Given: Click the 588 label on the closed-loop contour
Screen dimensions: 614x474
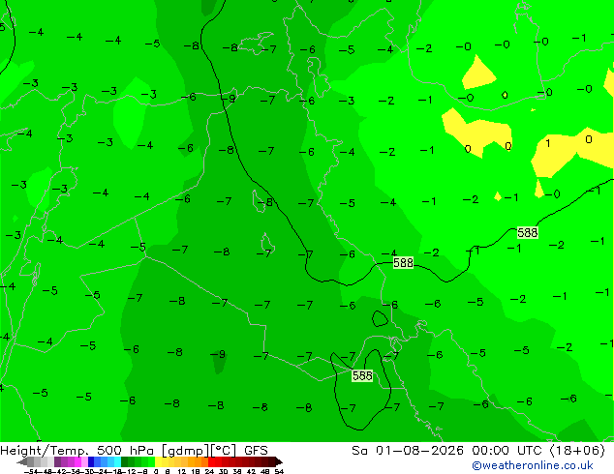Looking at the screenshot, I should click(362, 376).
